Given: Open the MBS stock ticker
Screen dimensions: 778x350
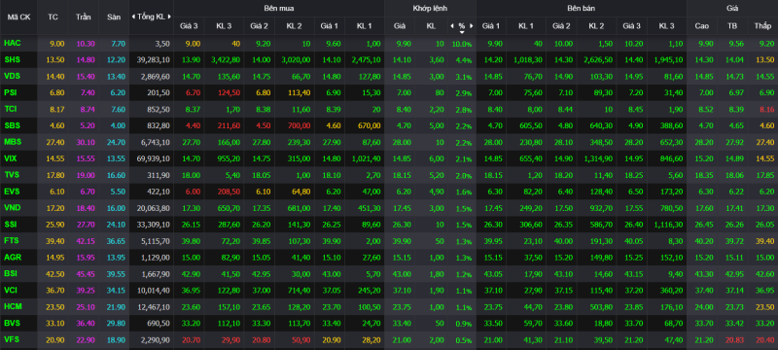Looking at the screenshot, I should click(x=12, y=142).
